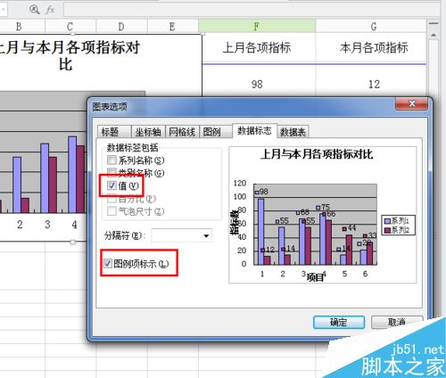The width and height of the screenshot is (446, 378).
Task: Select column D header
Action: tap(121, 27)
